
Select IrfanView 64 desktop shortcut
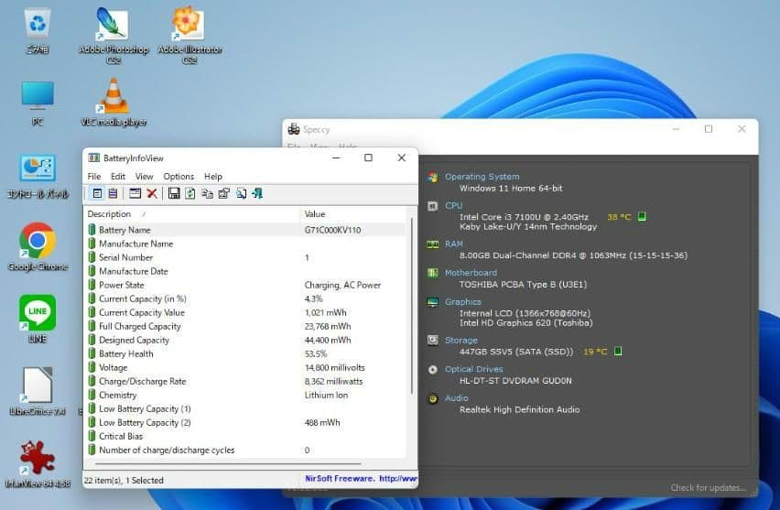(x=38, y=464)
